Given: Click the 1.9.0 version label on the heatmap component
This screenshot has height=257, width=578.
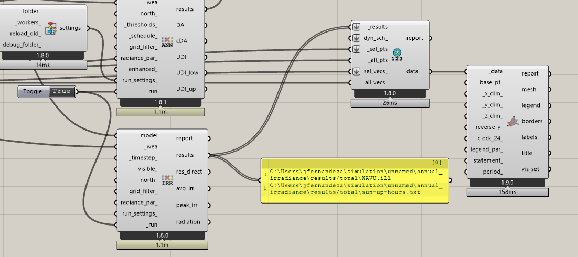Looking at the screenshot, I should [x=507, y=183].
